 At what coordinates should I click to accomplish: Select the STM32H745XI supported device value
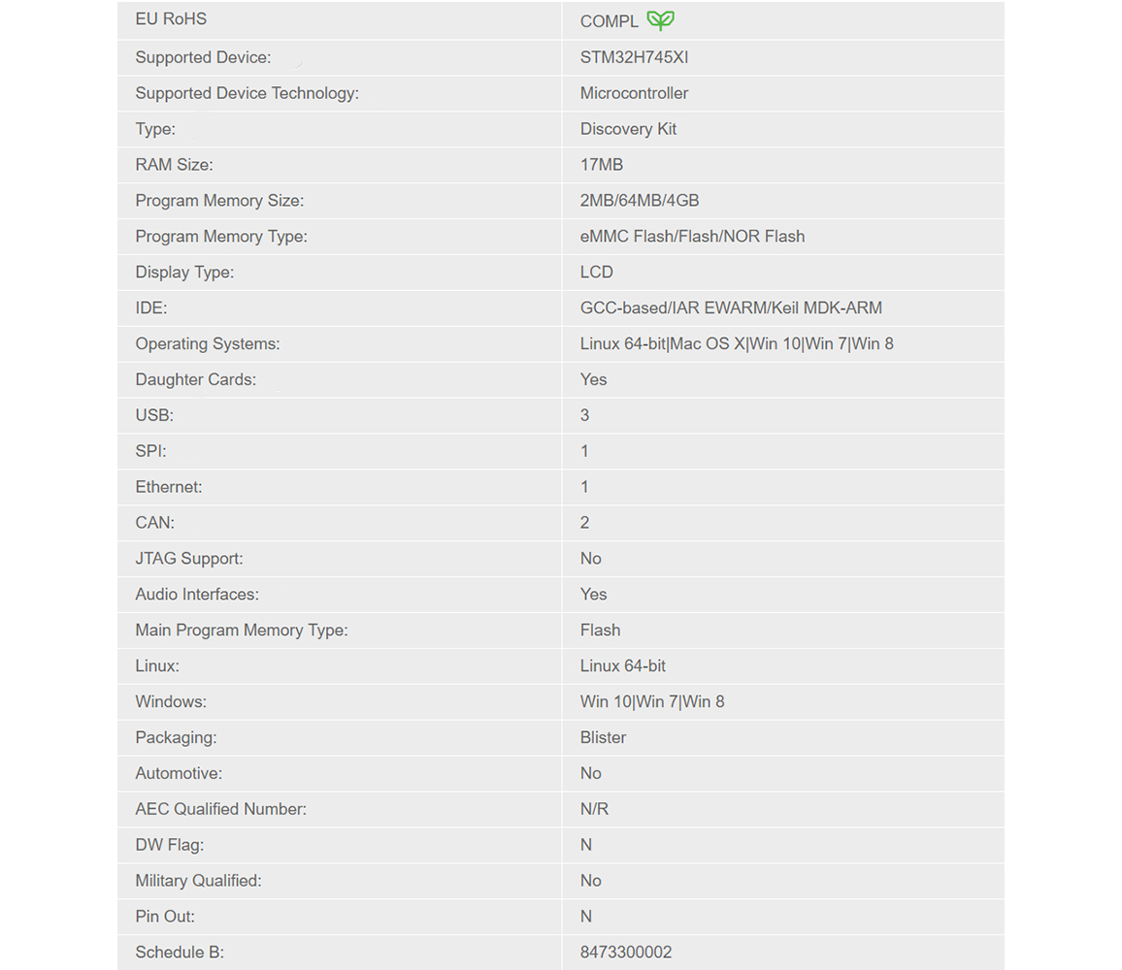[x=634, y=57]
